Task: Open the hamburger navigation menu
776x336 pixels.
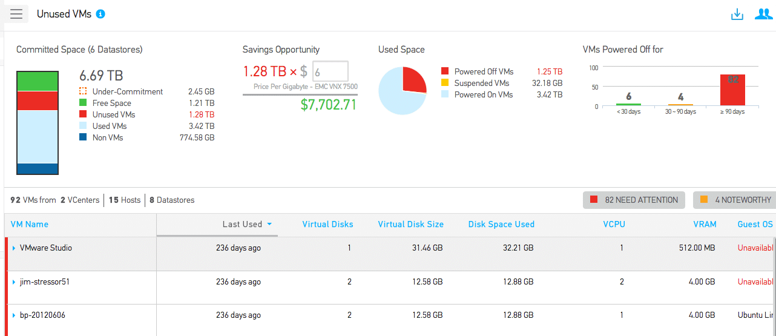Action: click(16, 14)
